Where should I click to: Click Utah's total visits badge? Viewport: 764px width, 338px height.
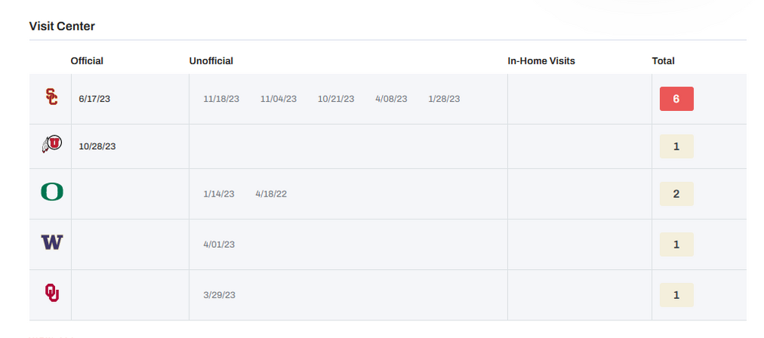tap(676, 146)
